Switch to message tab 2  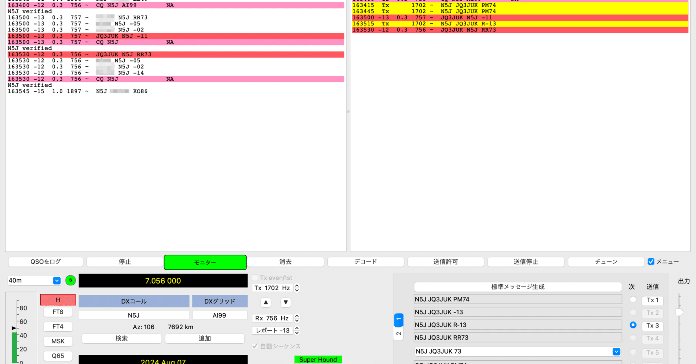tap(398, 333)
